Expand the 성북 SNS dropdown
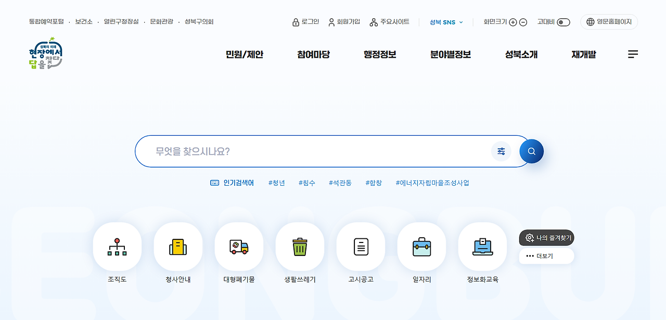The image size is (666, 320). (446, 22)
